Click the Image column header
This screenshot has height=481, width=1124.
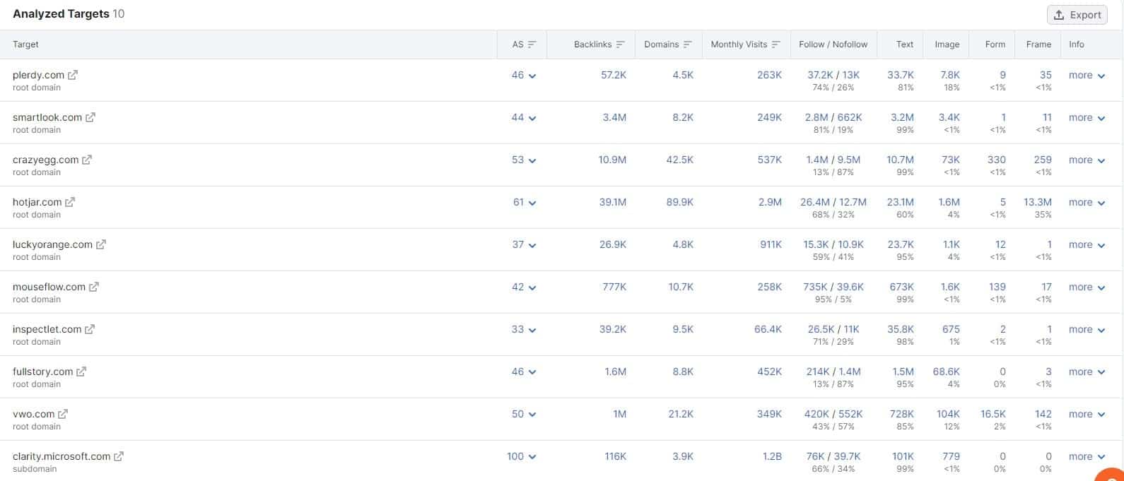[947, 44]
